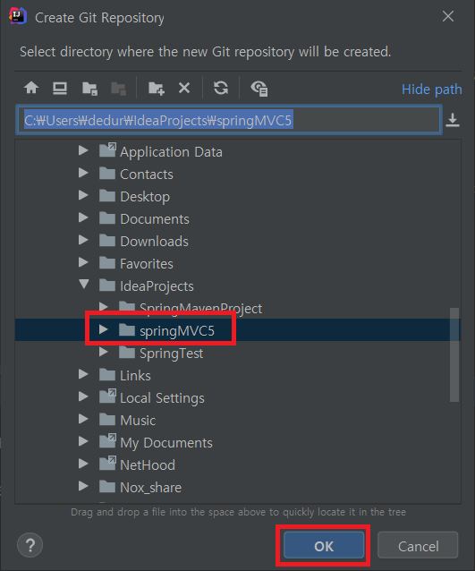Expand the Documents folder arrow

coord(83,217)
